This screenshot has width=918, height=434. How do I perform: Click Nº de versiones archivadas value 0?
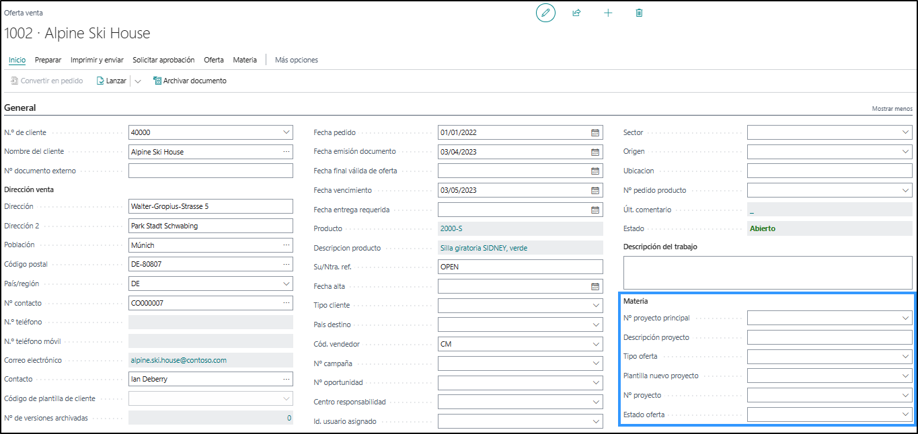click(x=289, y=418)
